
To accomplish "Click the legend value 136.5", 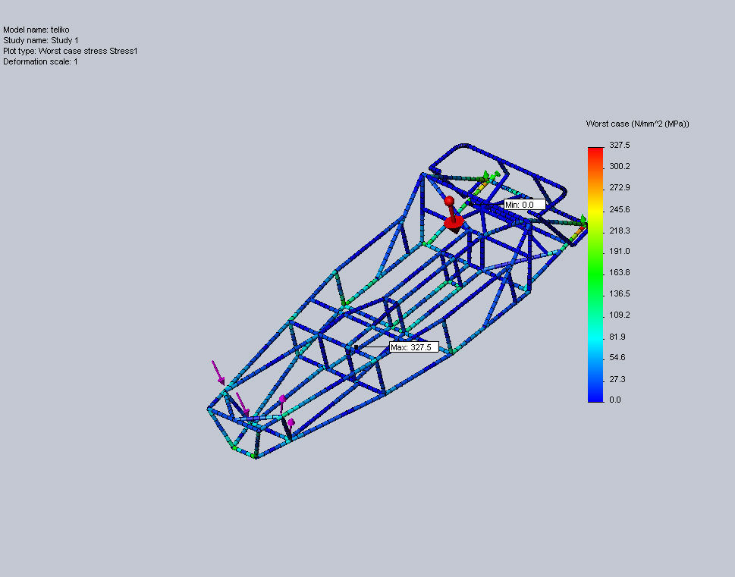I will pyautogui.click(x=619, y=294).
